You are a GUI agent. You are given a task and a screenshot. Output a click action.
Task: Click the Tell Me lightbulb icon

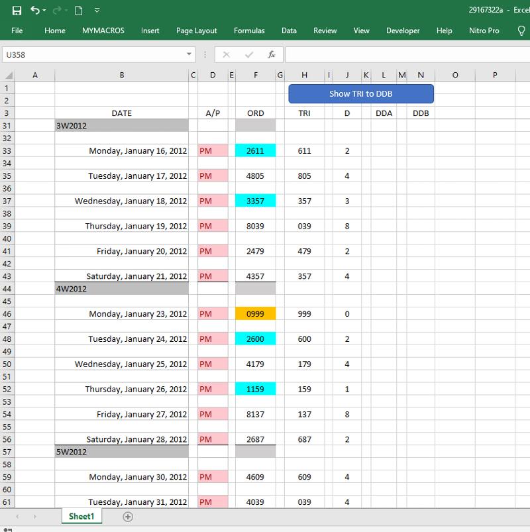tap(521, 30)
